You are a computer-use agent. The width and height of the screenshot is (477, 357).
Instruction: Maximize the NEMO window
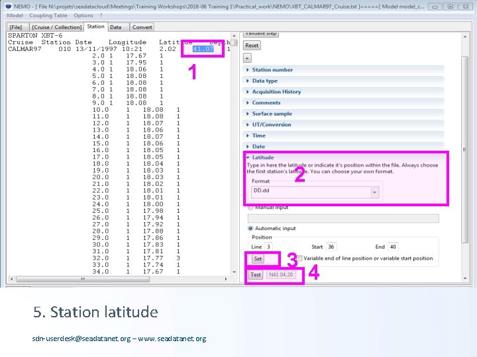pyautogui.click(x=450, y=7)
